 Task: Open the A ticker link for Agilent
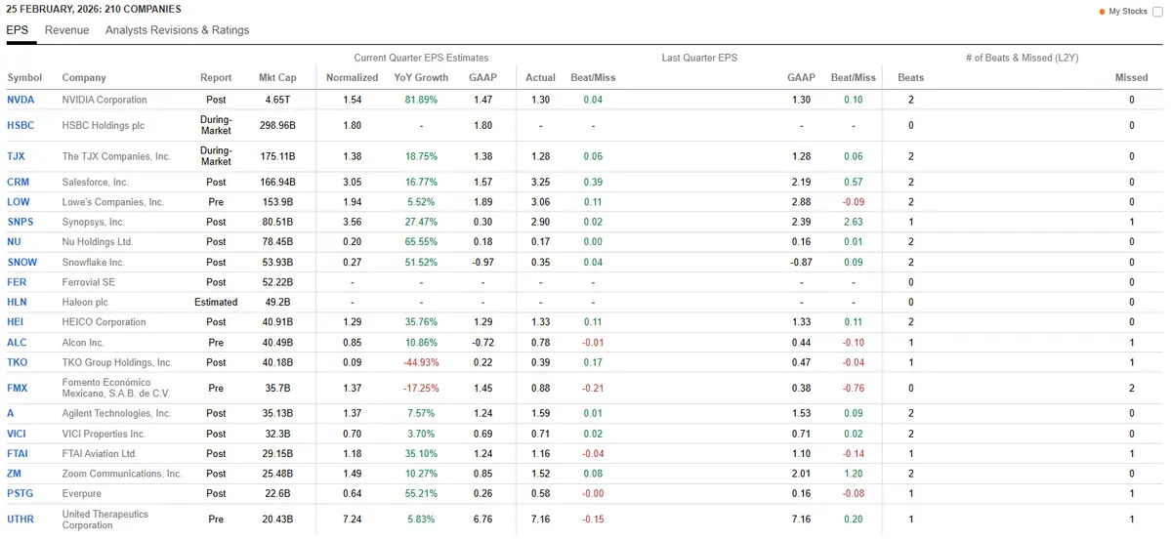tap(11, 413)
